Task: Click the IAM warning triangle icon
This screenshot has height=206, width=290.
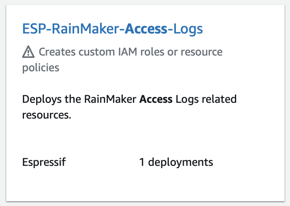Action: click(x=28, y=52)
